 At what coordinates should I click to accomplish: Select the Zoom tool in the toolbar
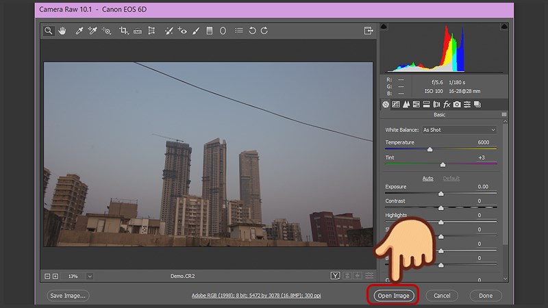pyautogui.click(x=49, y=31)
